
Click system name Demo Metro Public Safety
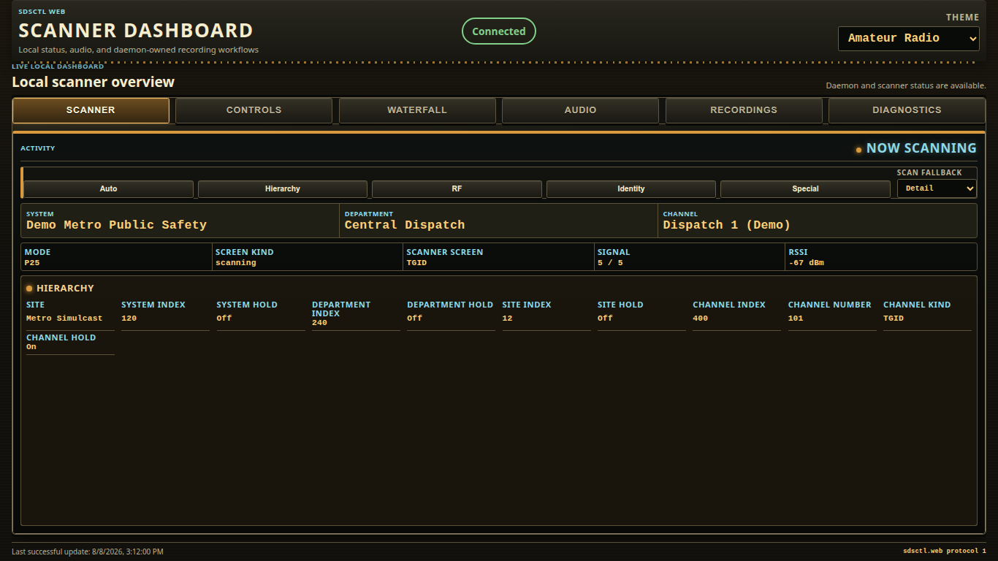(x=116, y=225)
